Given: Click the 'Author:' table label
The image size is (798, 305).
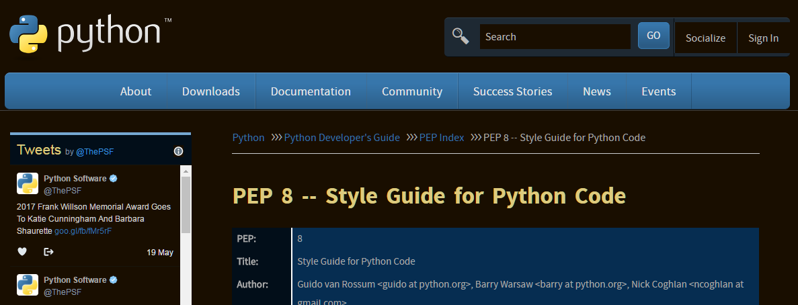Looking at the screenshot, I should (252, 284).
